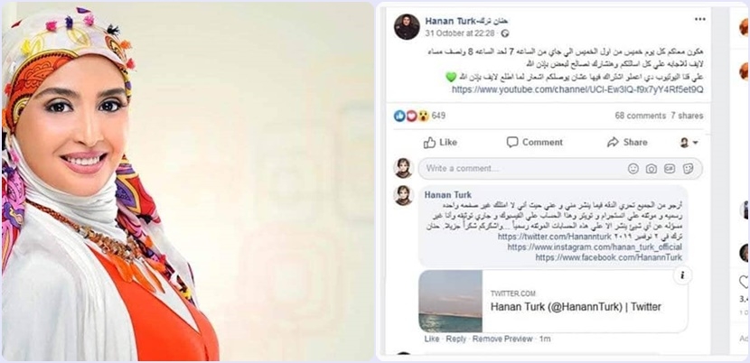Image resolution: width=750 pixels, height=363 pixels.
Task: Add a GIF to the comment
Action: (670, 168)
